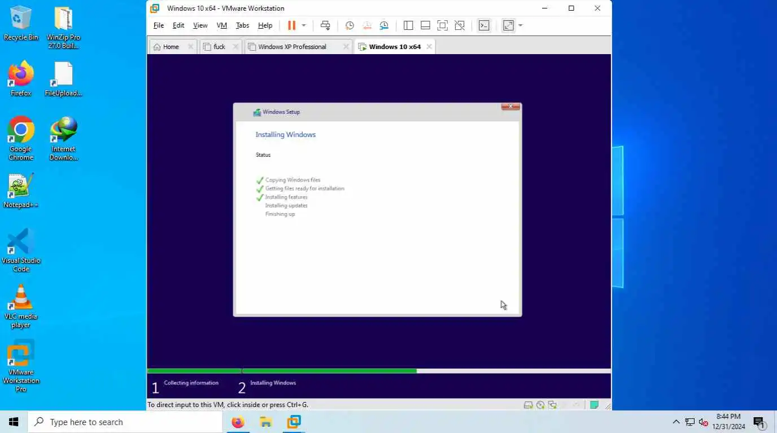The width and height of the screenshot is (777, 433).
Task: Click the CD/DVD drive status icon
Action: pyautogui.click(x=540, y=405)
